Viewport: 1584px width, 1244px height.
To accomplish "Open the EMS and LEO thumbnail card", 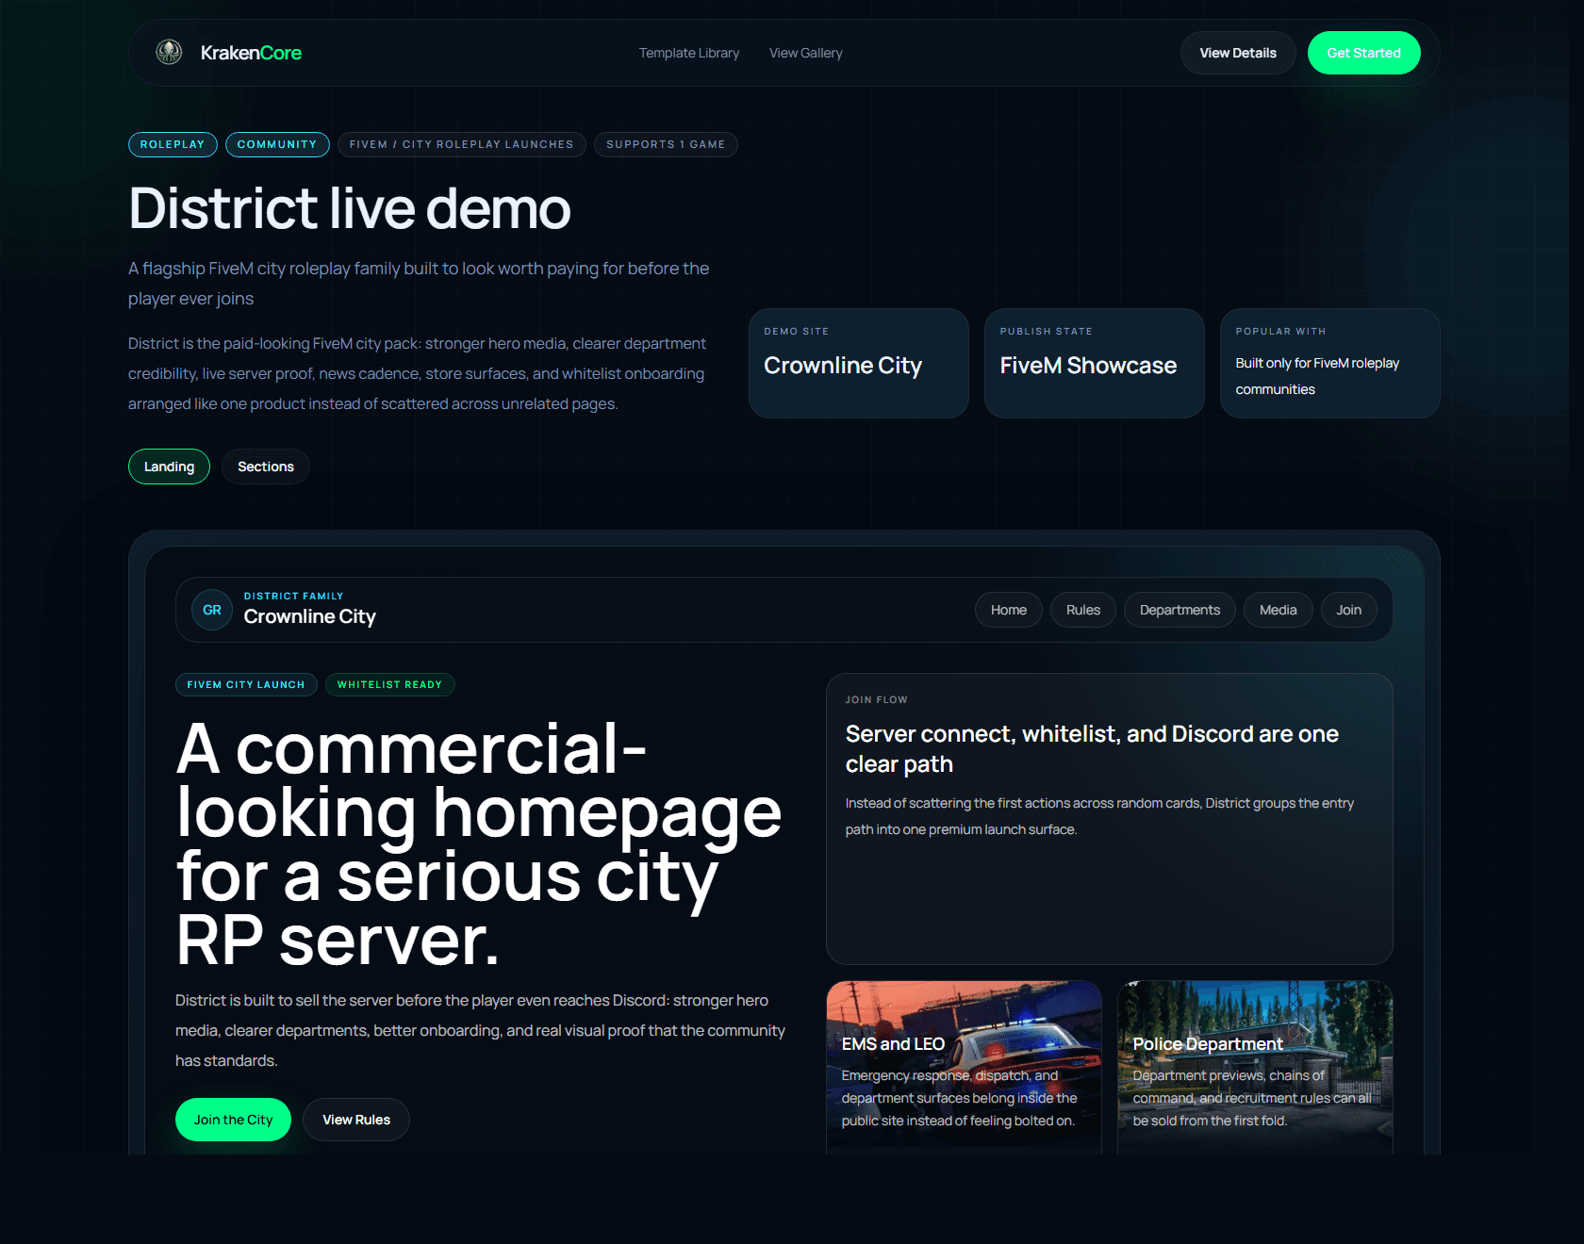I will point(964,1067).
